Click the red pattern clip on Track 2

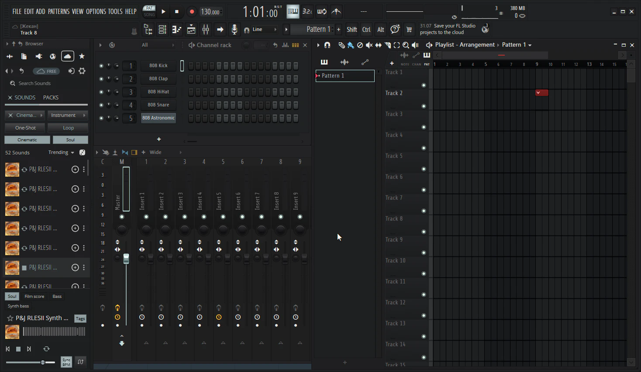point(542,92)
